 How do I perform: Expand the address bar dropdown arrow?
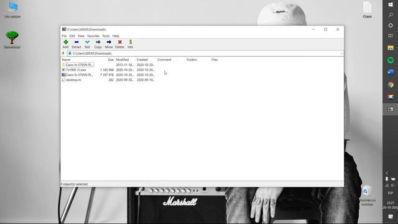[341, 54]
